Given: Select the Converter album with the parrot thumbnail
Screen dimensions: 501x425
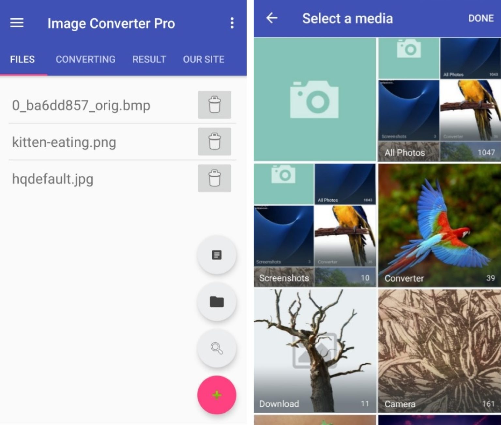Looking at the screenshot, I should tap(439, 225).
